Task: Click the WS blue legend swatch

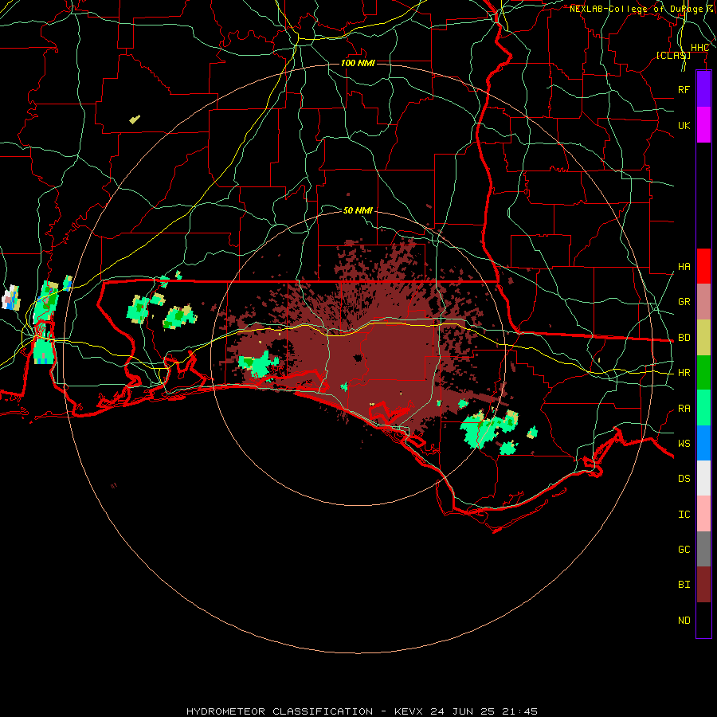Action: click(703, 443)
